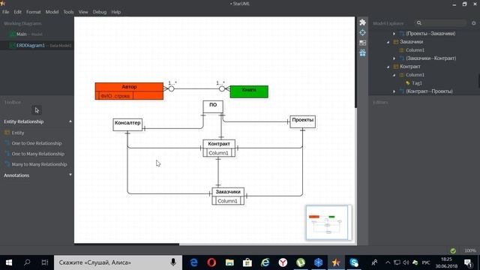
Task: Open the File menu
Action: click(x=6, y=12)
